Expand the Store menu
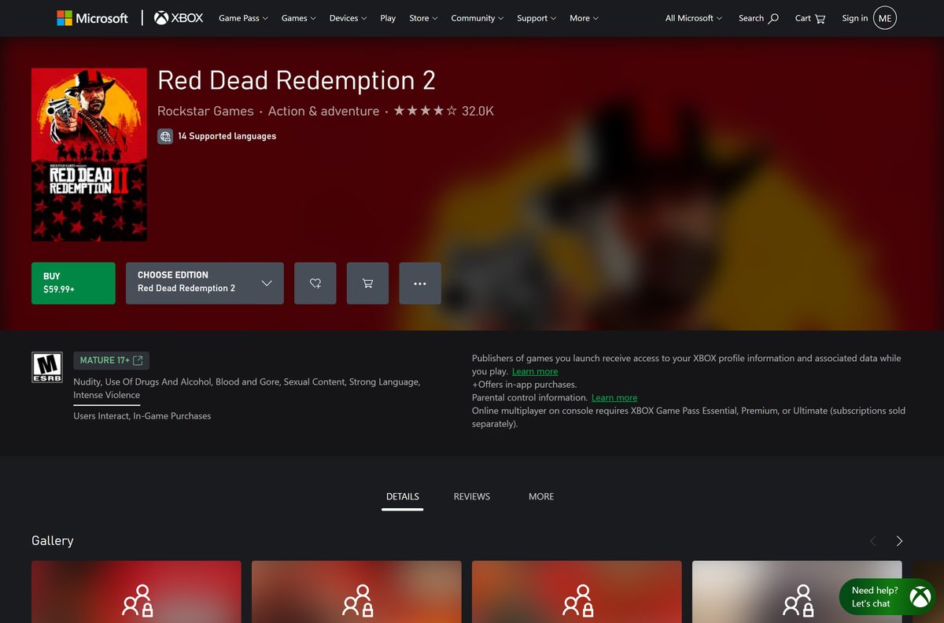This screenshot has width=944, height=623. coord(424,18)
